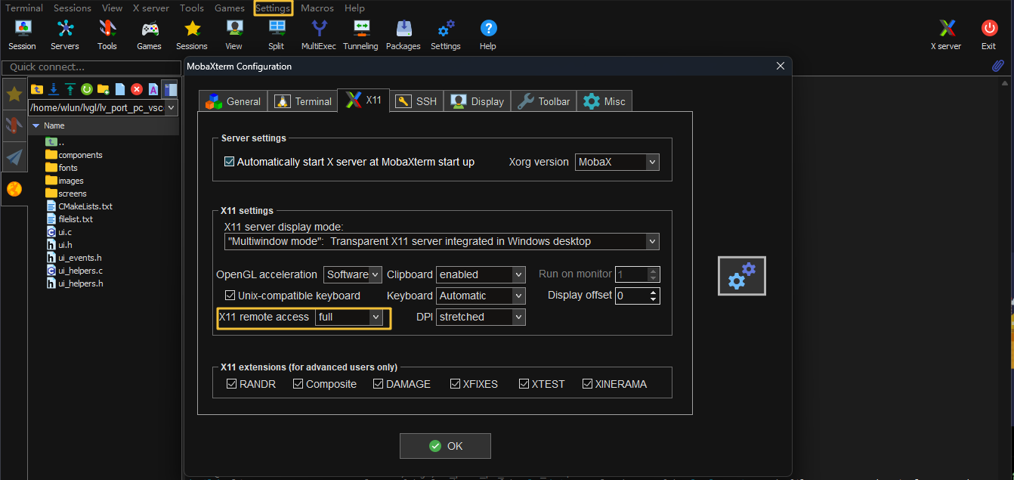The image size is (1014, 480).
Task: Switch to the Misc tab
Action: tap(604, 101)
